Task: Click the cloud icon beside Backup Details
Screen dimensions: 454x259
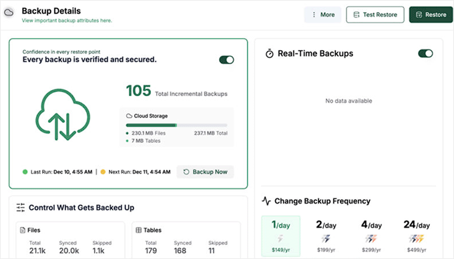Action: (x=9, y=13)
